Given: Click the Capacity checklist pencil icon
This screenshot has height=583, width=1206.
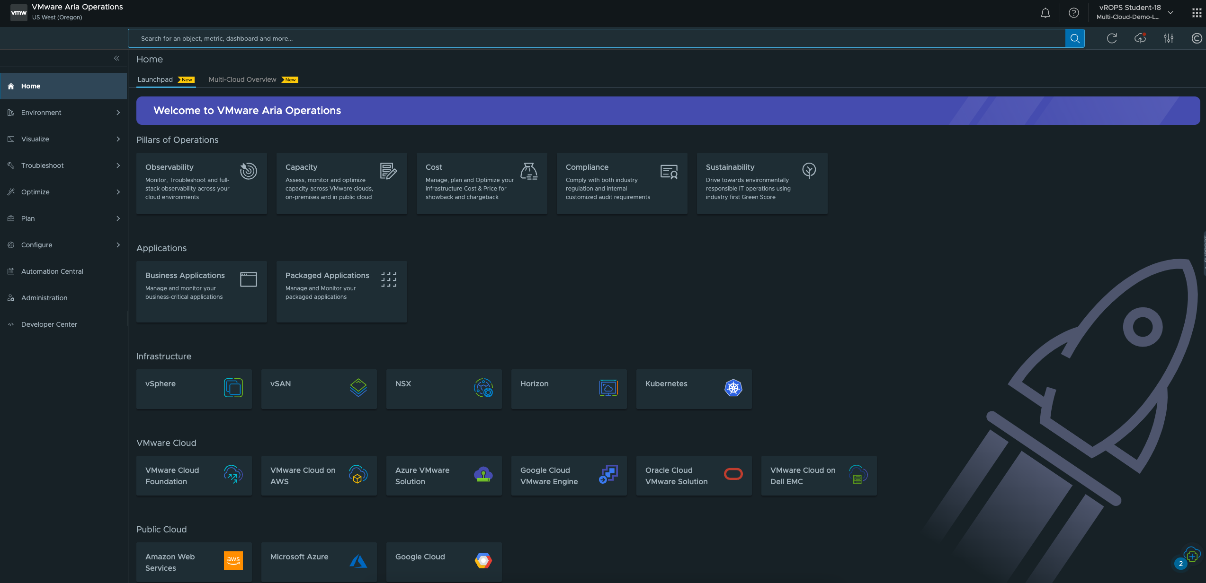Looking at the screenshot, I should [x=388, y=171].
